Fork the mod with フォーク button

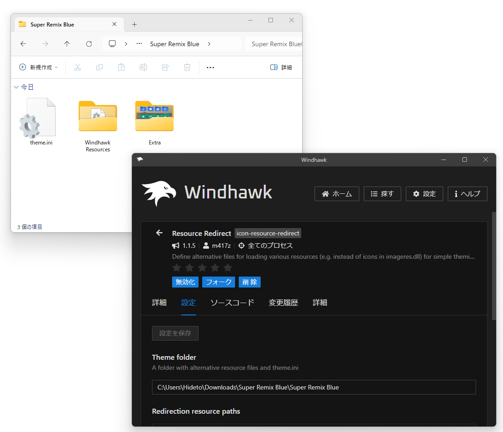219,282
